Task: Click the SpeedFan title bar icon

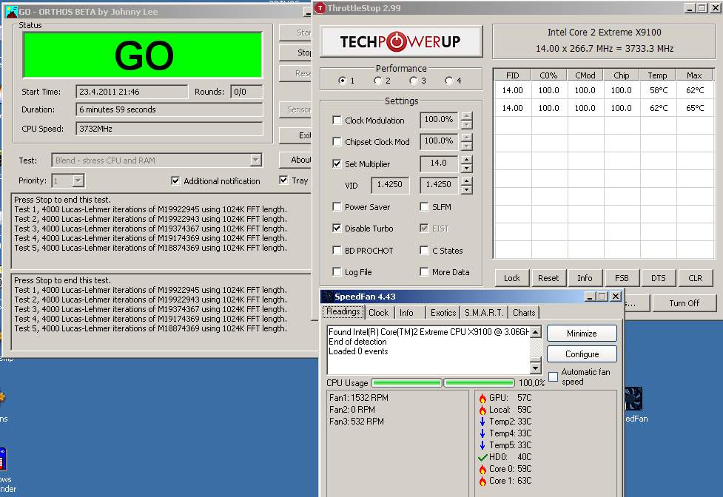Action: pos(327,297)
